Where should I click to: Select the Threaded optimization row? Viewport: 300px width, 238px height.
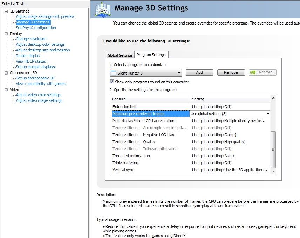pos(190,156)
